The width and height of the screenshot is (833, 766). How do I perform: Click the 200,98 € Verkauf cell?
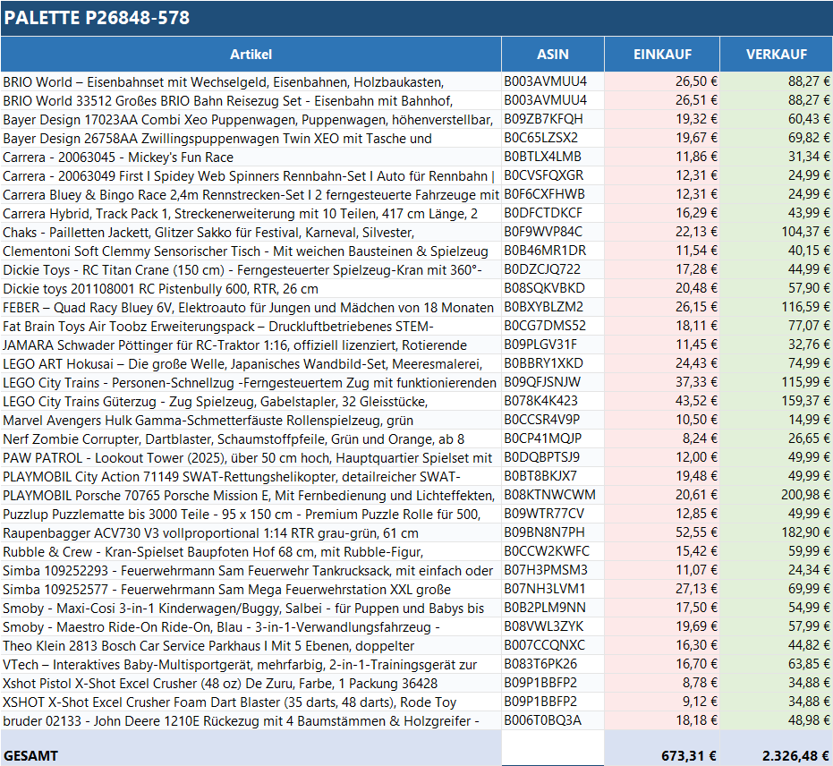pyautogui.click(x=776, y=495)
